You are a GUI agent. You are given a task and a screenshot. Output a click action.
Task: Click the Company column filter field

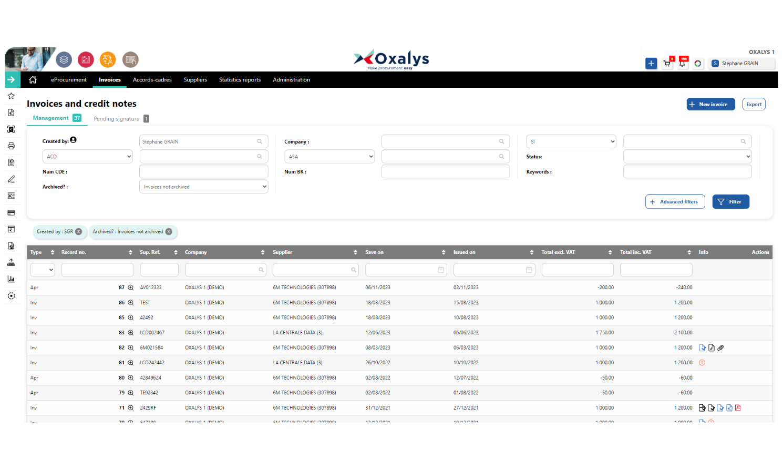tap(225, 270)
